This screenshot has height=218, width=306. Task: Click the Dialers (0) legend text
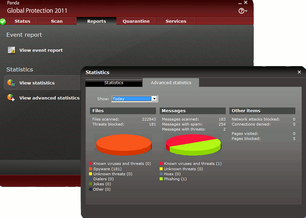(103, 179)
